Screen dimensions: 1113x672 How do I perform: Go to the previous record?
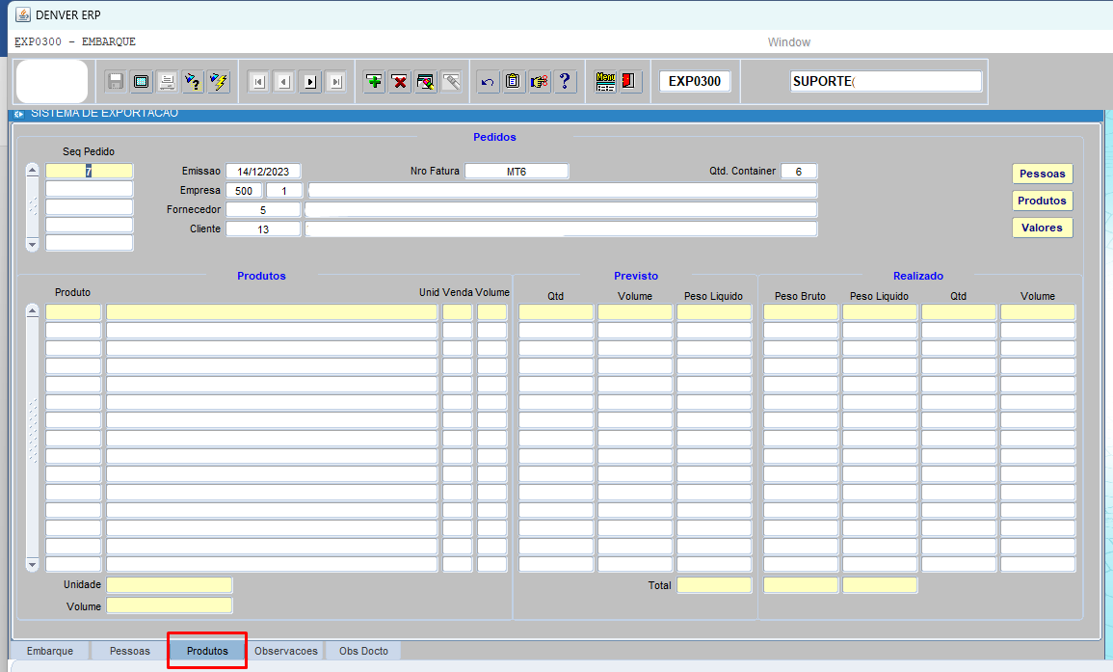[x=284, y=82]
